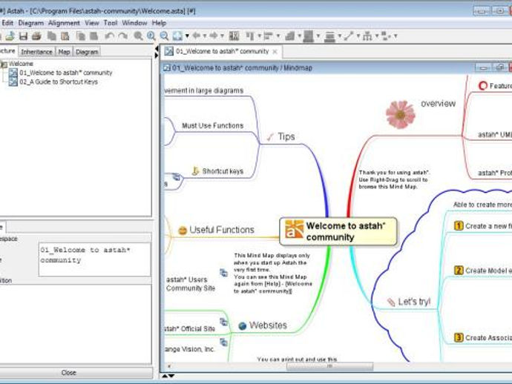Select the Welcome to astah* community central node
The image size is (512, 384).
338,231
